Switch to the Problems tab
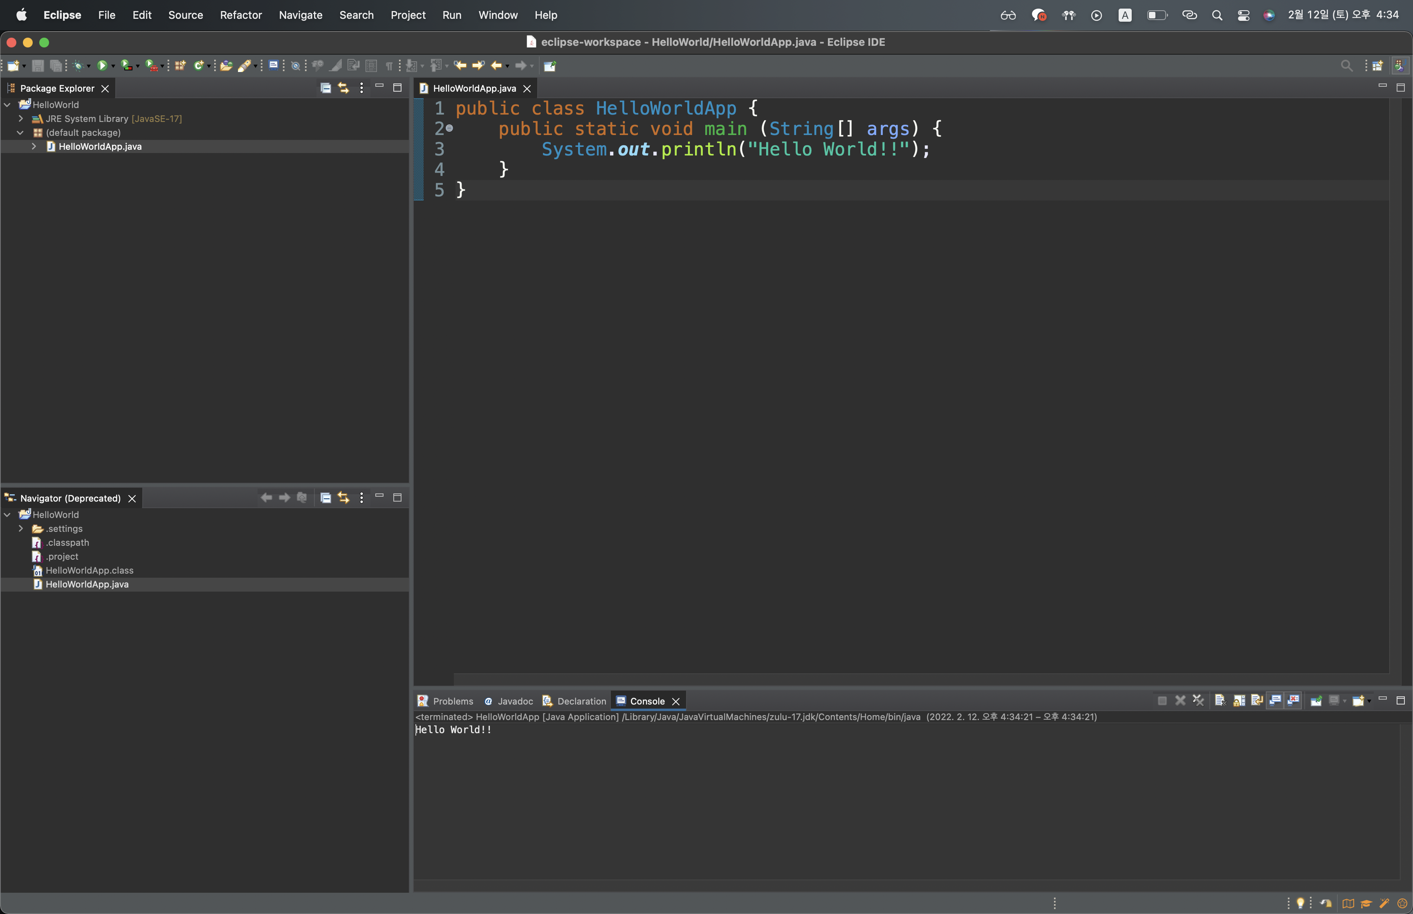This screenshot has height=914, width=1413. pos(453,702)
